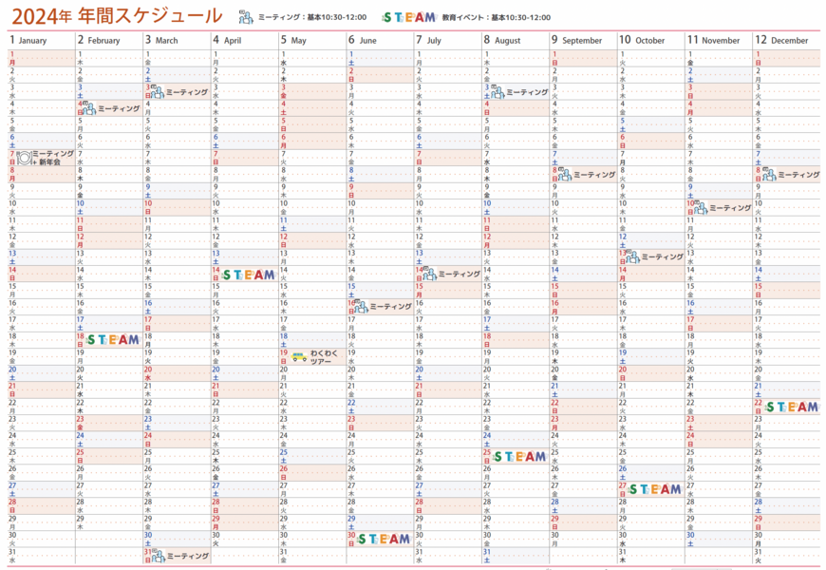Click the March 3 ミーティング icon
The width and height of the screenshot is (826, 570).
pyautogui.click(x=157, y=92)
